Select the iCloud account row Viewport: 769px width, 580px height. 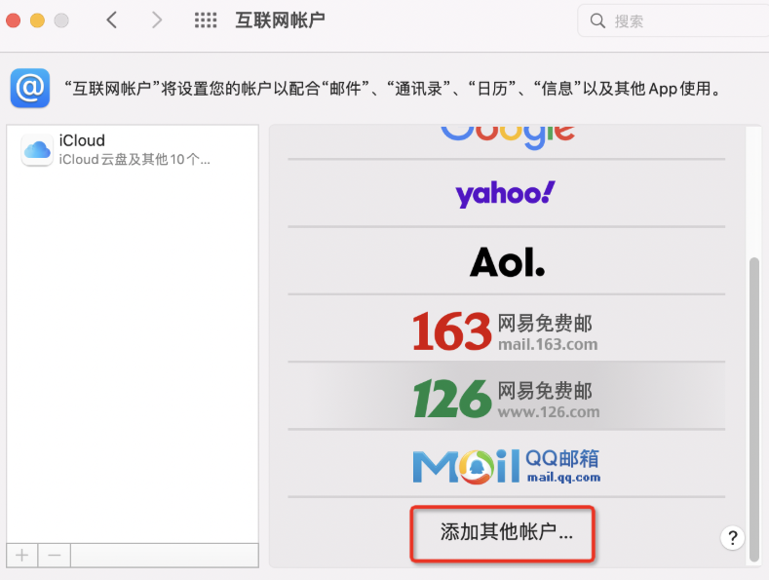(133, 149)
